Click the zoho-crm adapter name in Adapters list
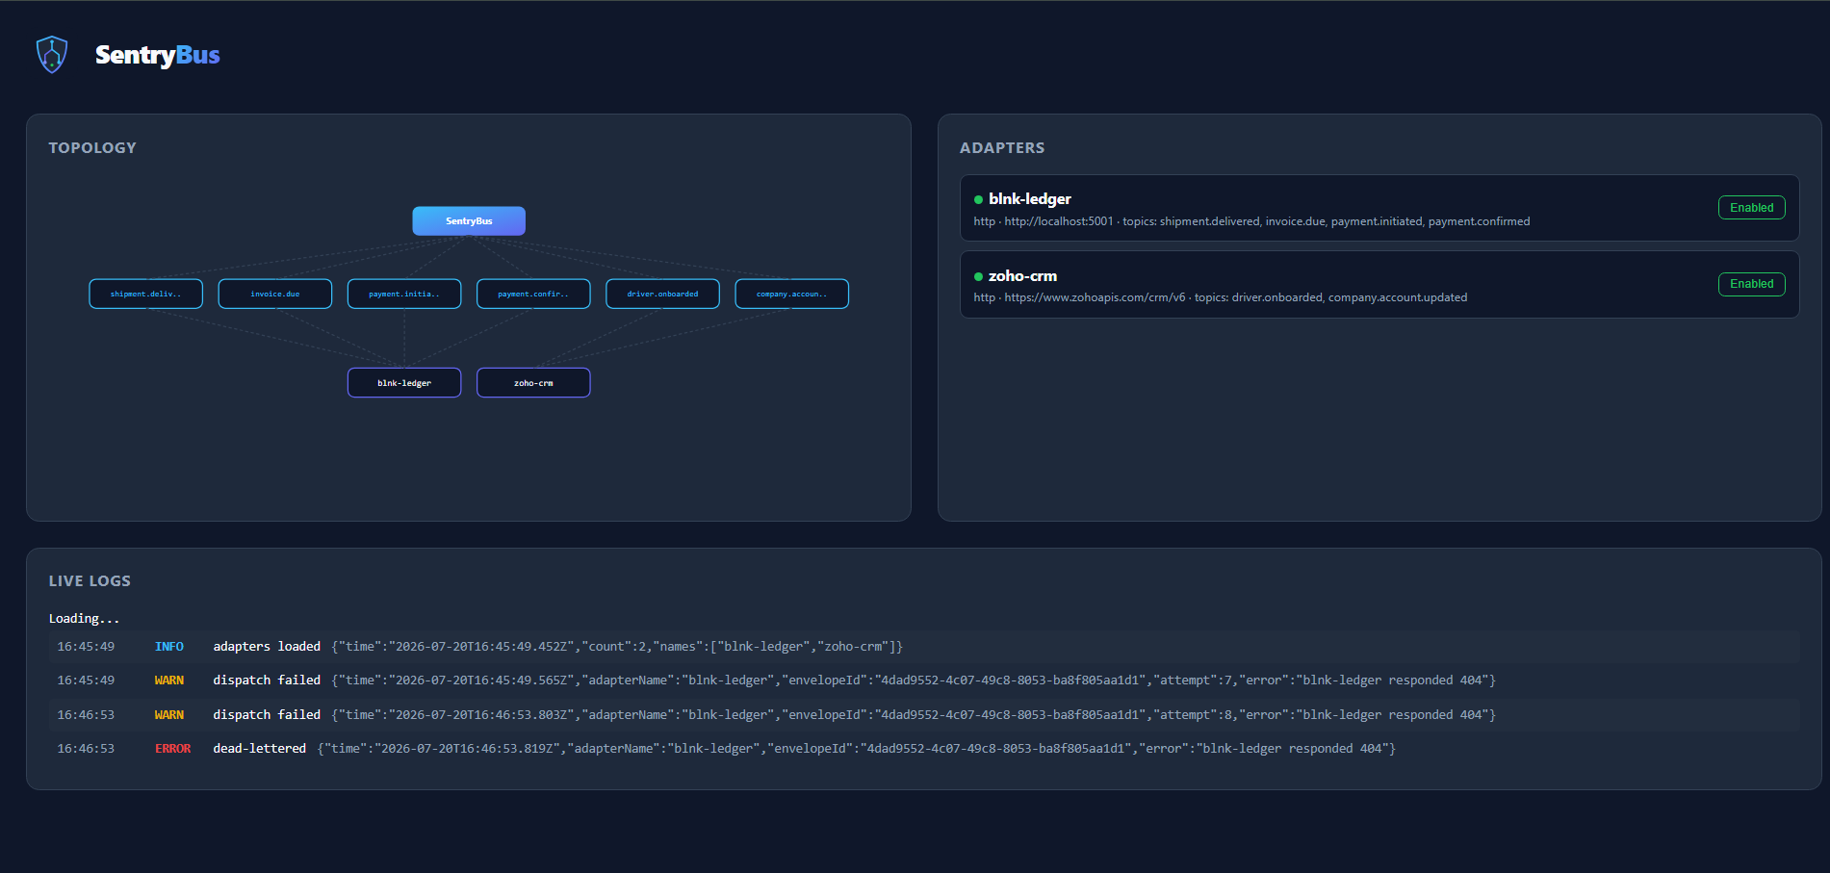 pyautogui.click(x=1022, y=275)
